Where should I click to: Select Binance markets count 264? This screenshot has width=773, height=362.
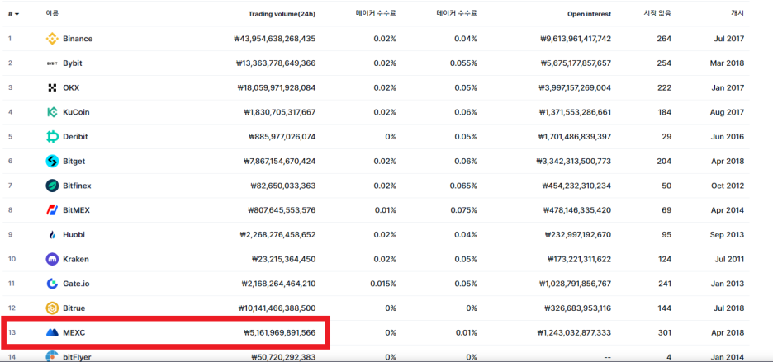(x=664, y=39)
